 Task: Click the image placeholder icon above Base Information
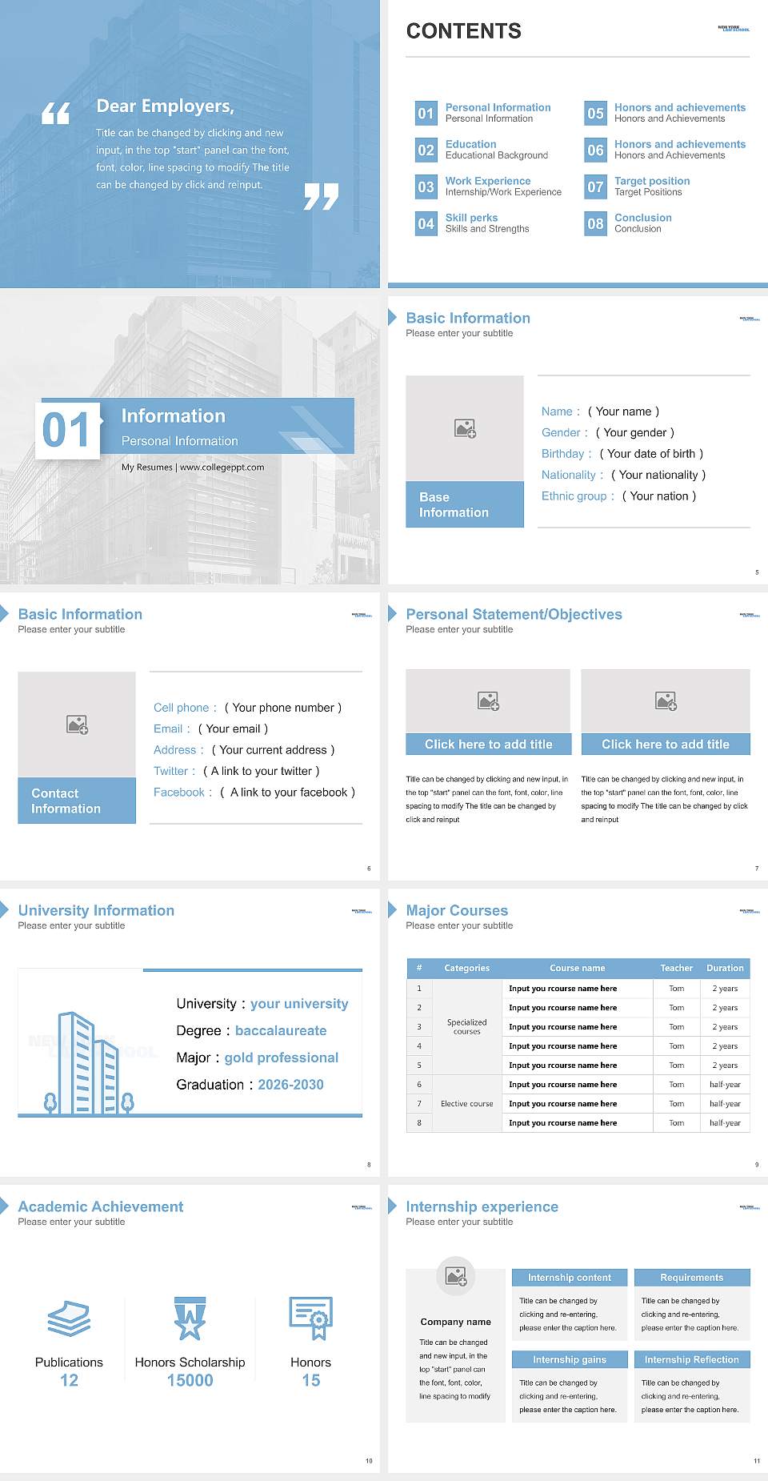466,428
